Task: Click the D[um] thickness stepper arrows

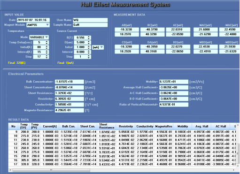Action: click(89, 42)
